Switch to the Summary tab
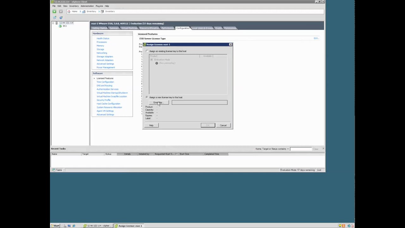The width and height of the screenshot is (405, 228). (x=114, y=28)
